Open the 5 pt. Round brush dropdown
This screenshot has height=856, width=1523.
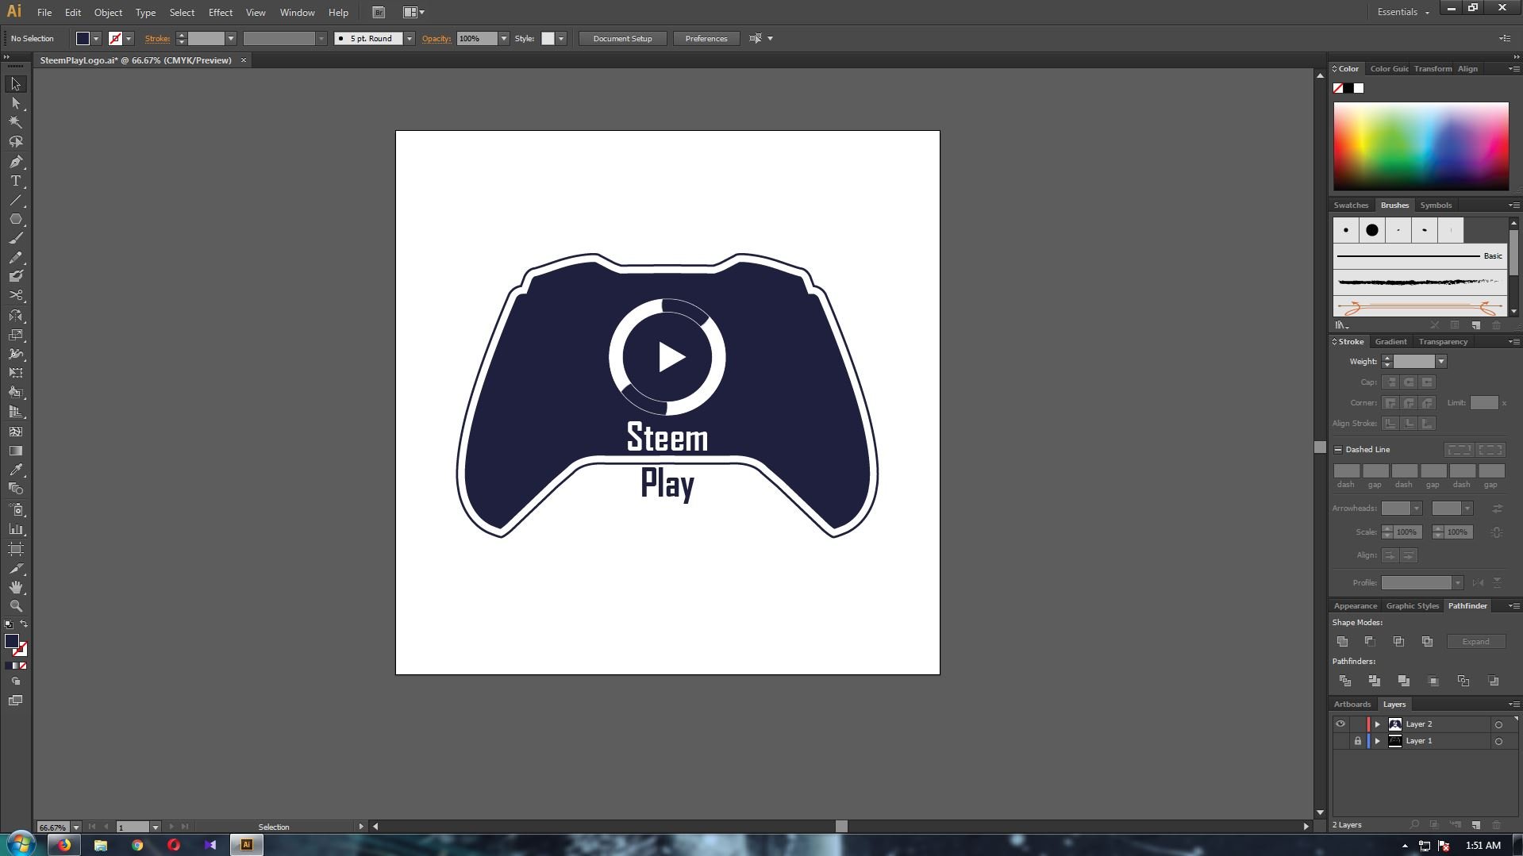(x=410, y=38)
